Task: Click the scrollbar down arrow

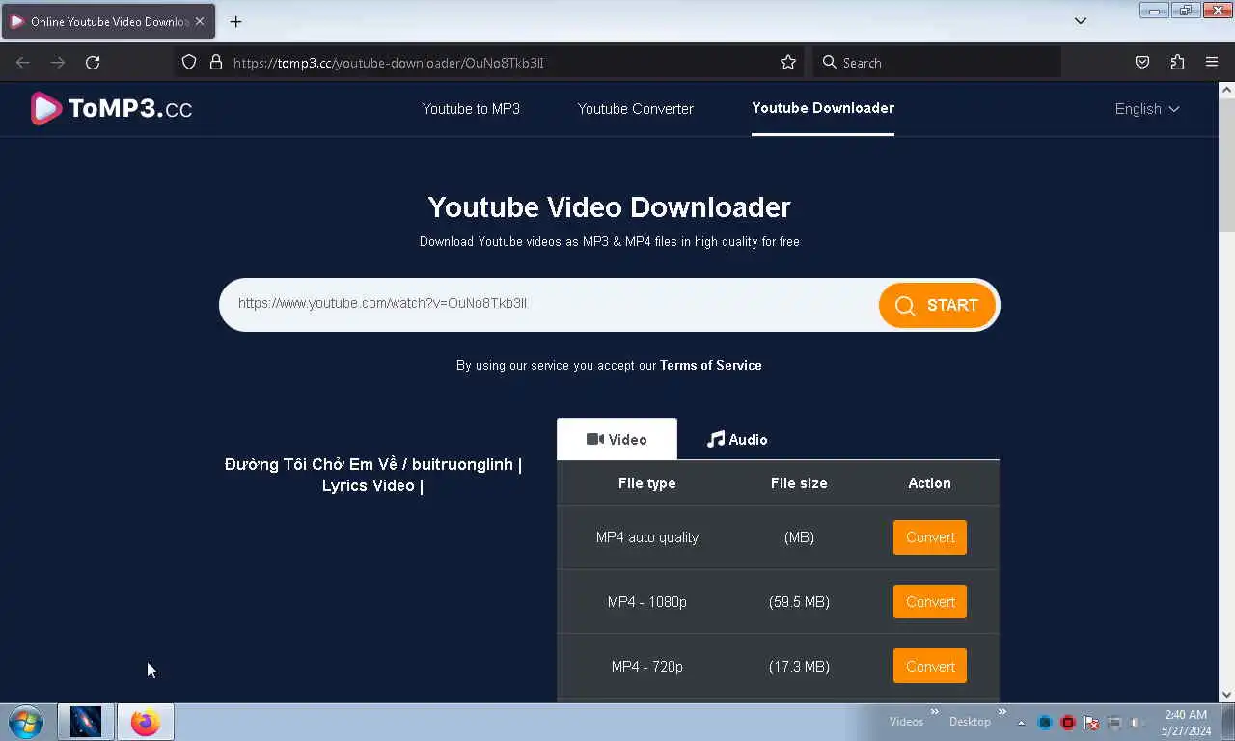Action: pyautogui.click(x=1226, y=694)
